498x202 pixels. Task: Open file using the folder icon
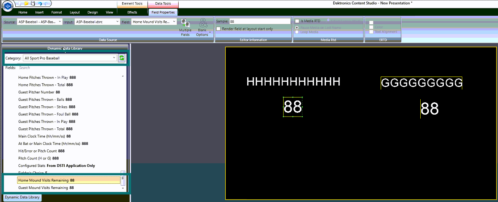[26, 3]
